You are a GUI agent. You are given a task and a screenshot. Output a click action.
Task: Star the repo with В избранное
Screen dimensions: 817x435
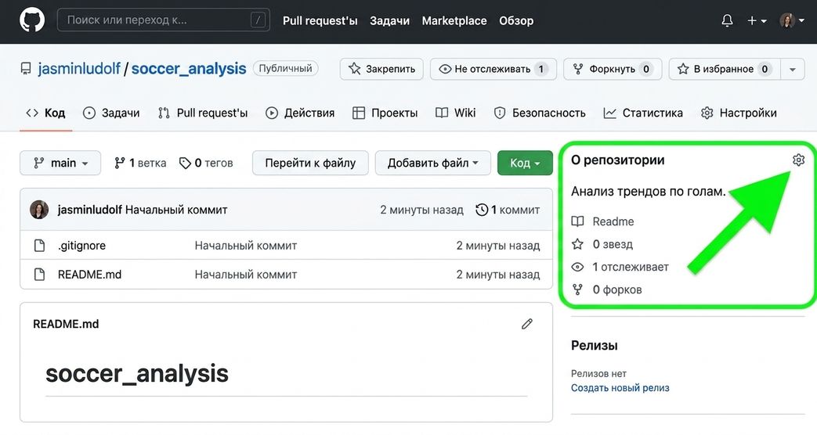tap(725, 69)
